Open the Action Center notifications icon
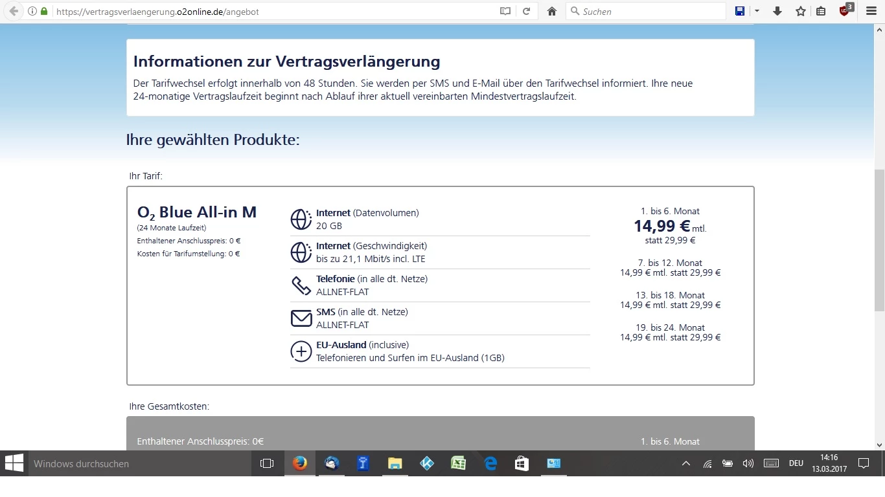The height and width of the screenshot is (497, 885). [x=864, y=463]
